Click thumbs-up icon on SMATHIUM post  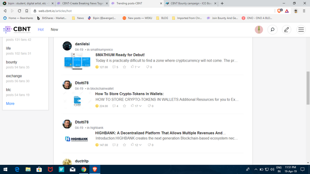132,67
